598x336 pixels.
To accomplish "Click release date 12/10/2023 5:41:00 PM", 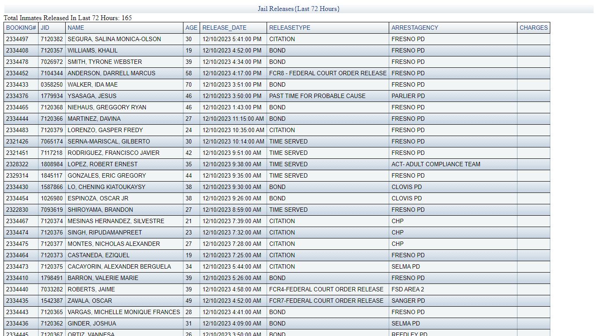I will (x=232, y=39).
